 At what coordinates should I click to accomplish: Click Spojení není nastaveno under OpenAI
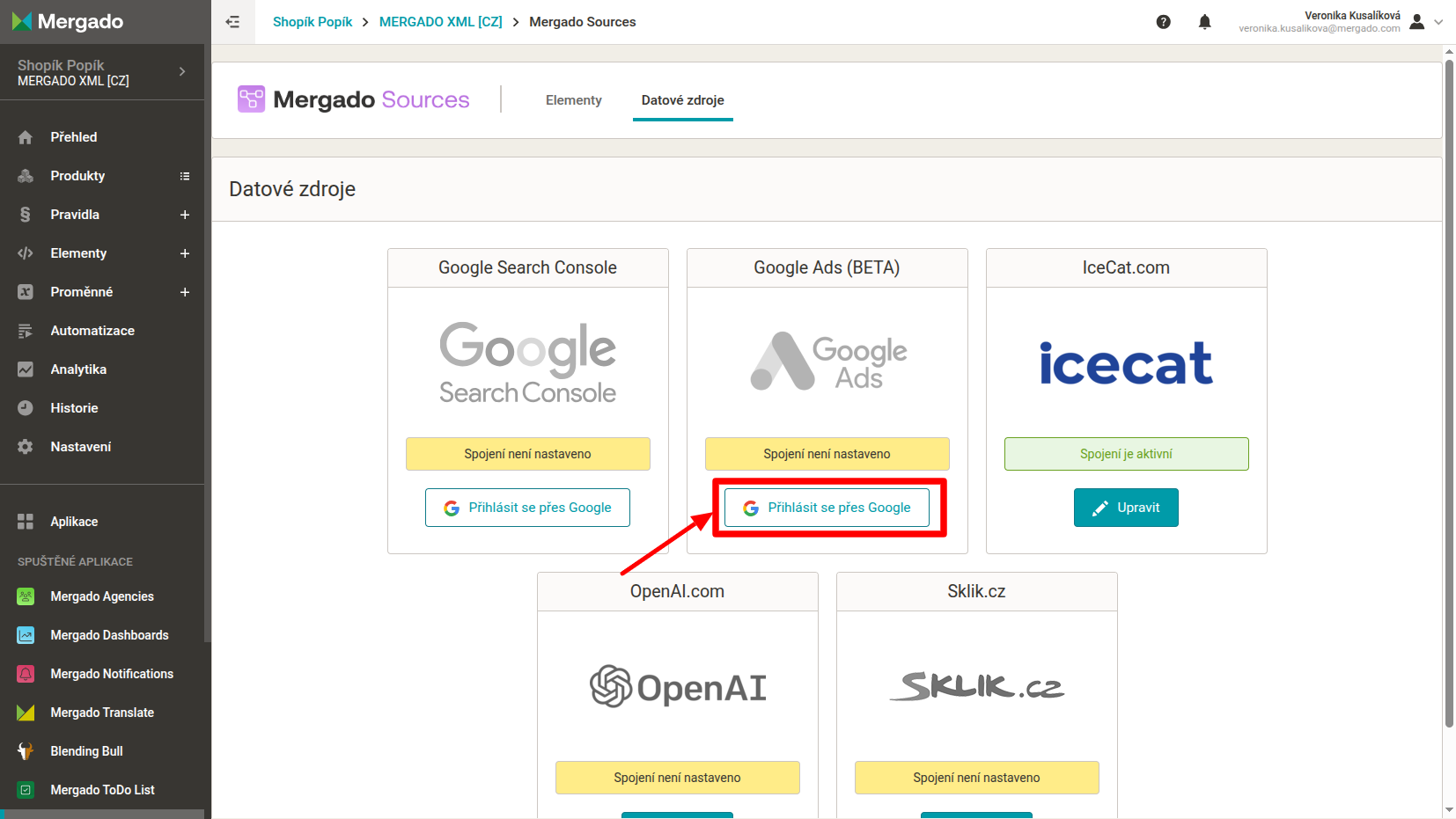[678, 778]
